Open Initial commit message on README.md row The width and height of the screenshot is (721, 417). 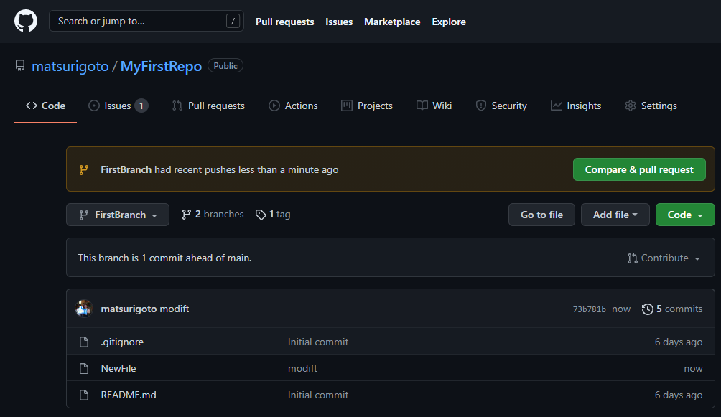point(318,395)
